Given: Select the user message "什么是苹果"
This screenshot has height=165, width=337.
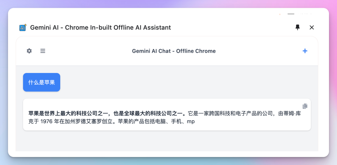Looking at the screenshot, I should 42,82.
